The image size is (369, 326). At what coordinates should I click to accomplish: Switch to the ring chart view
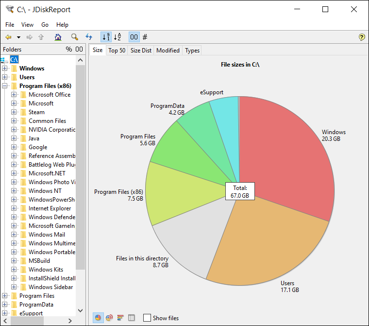coord(109,318)
